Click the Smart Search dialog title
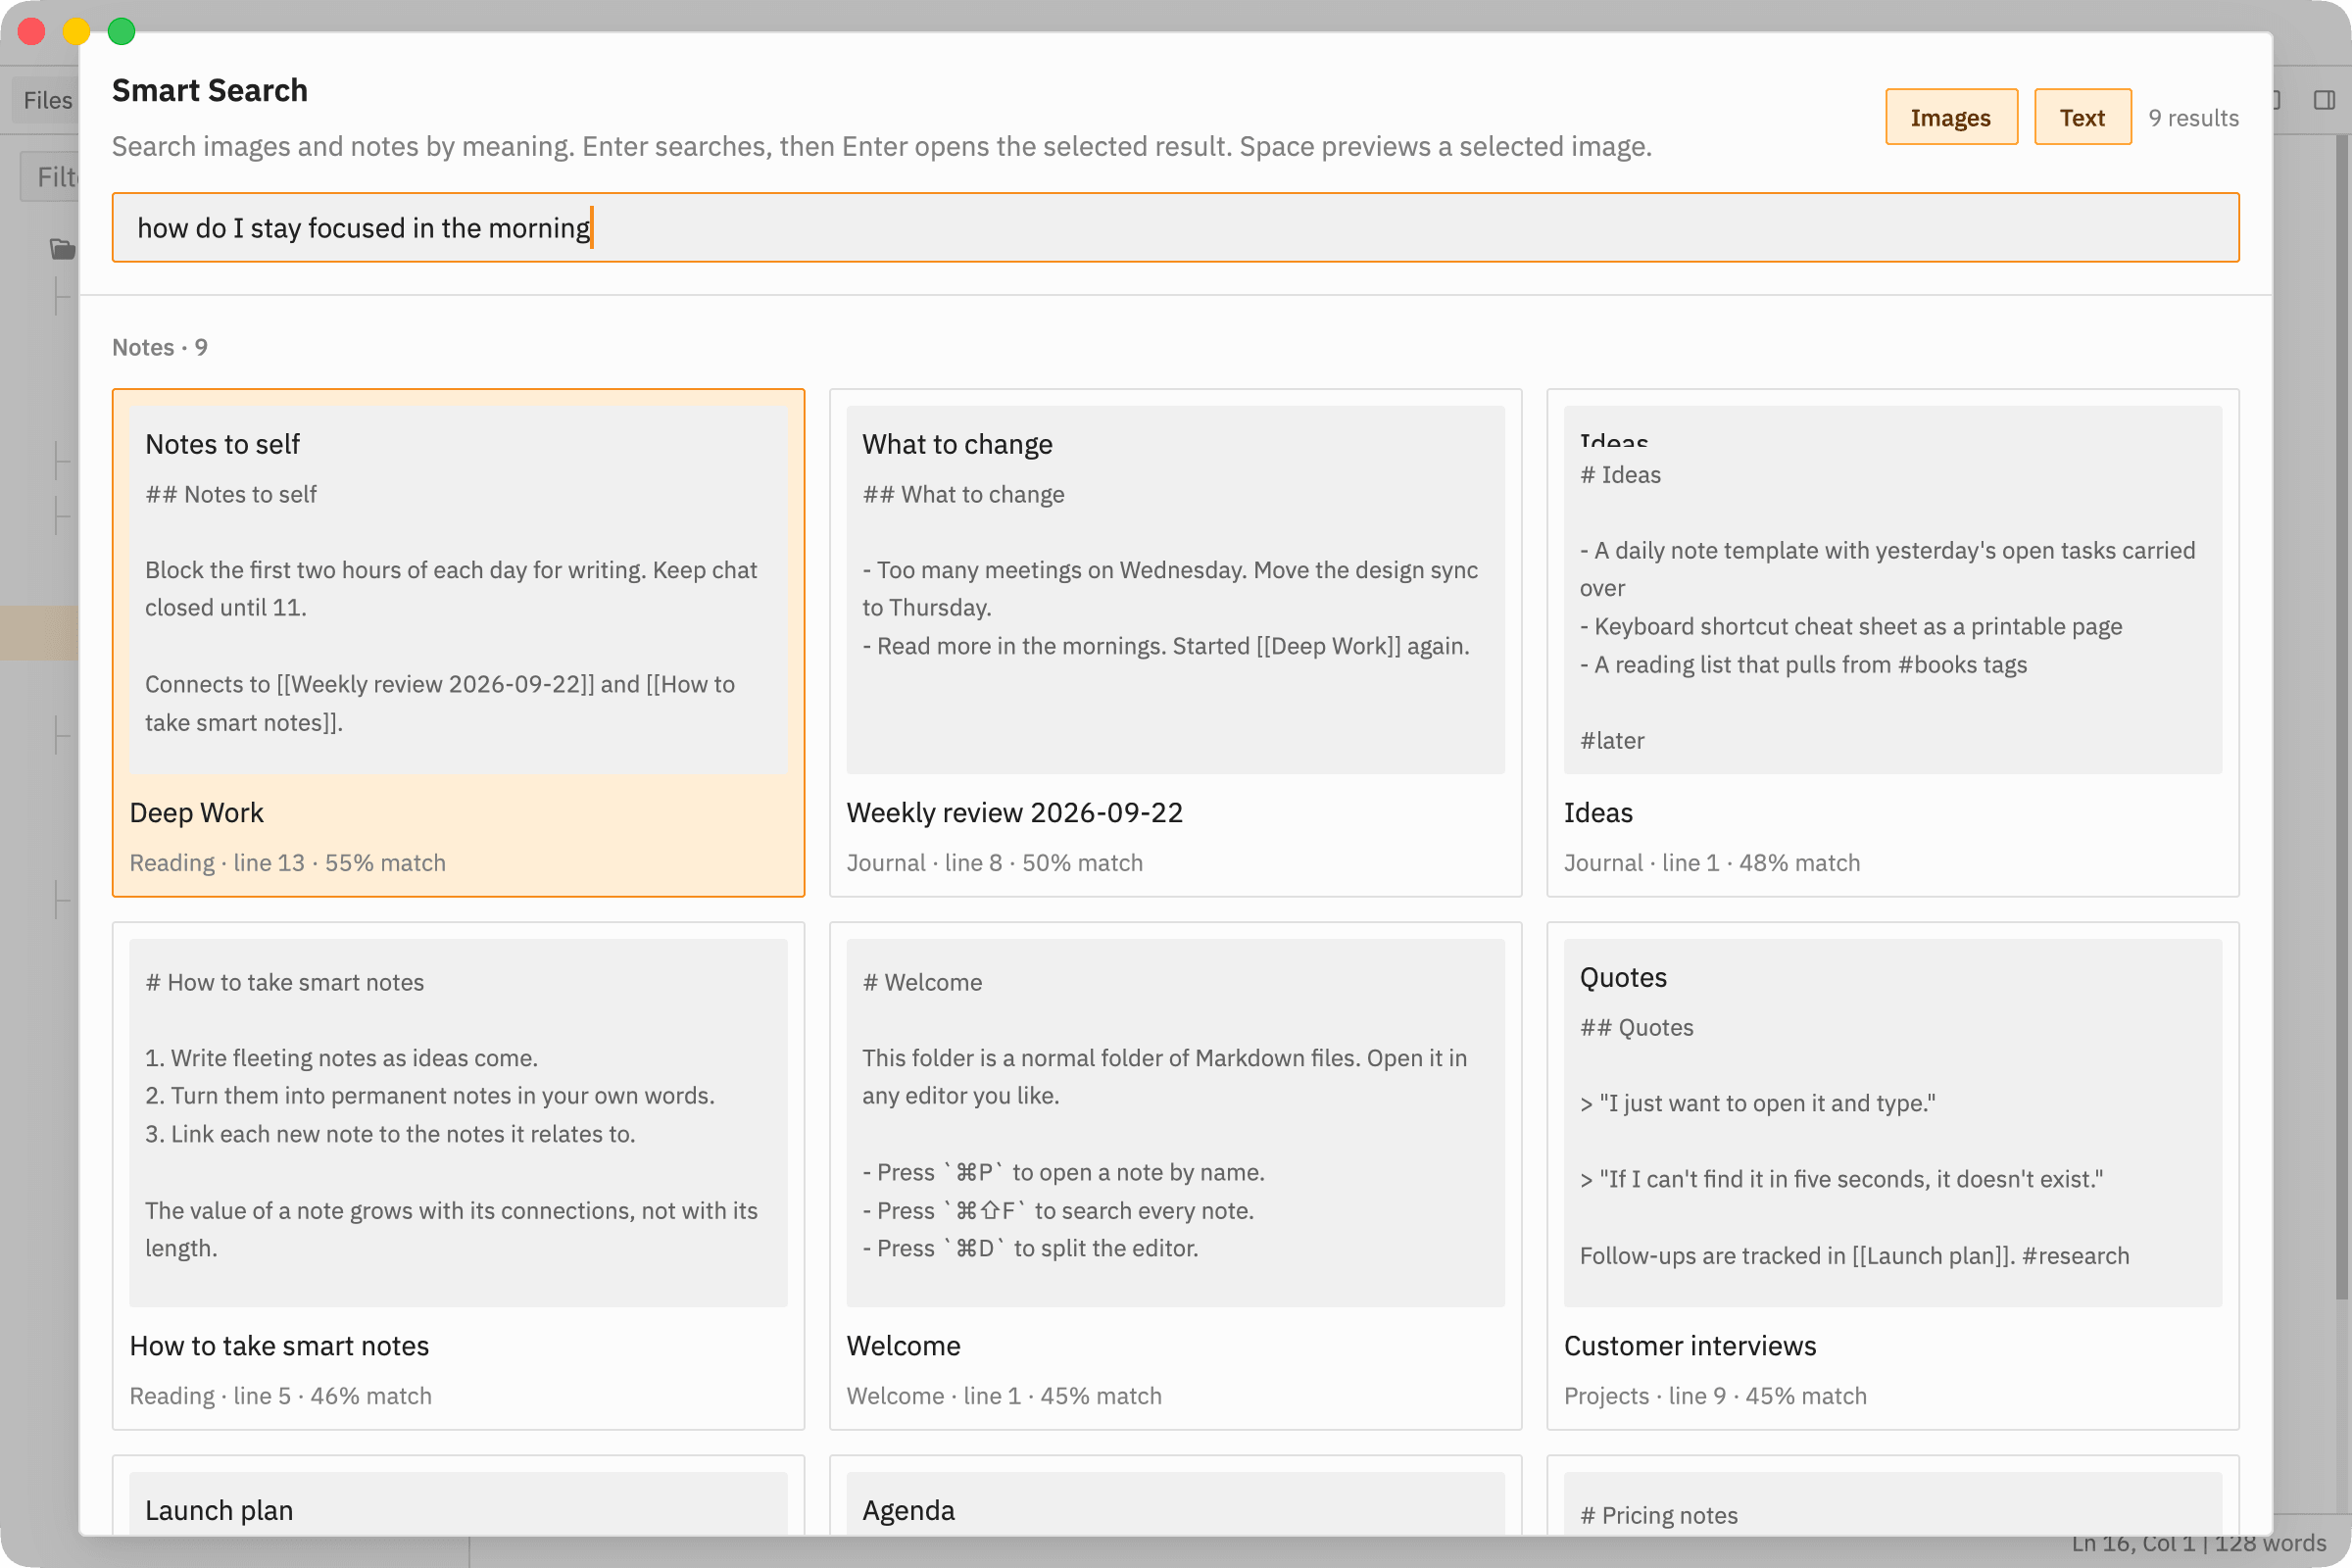This screenshot has width=2352, height=1568. (x=210, y=90)
